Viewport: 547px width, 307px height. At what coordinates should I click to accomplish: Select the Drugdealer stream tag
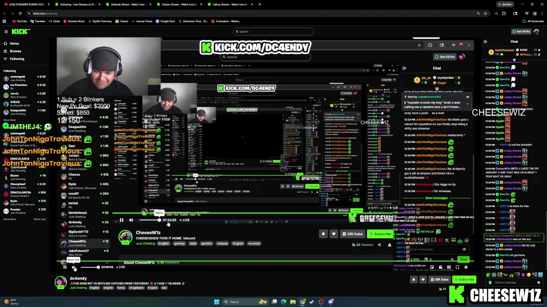(136, 288)
